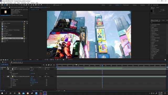Toggle Audio Levels stopwatch for keyframes

(11, 73)
